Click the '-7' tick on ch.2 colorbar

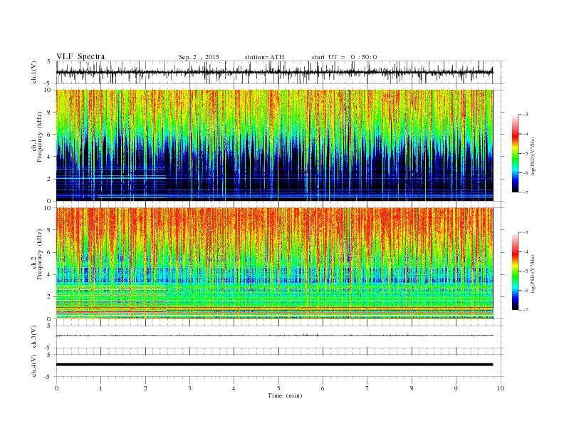[x=526, y=310]
